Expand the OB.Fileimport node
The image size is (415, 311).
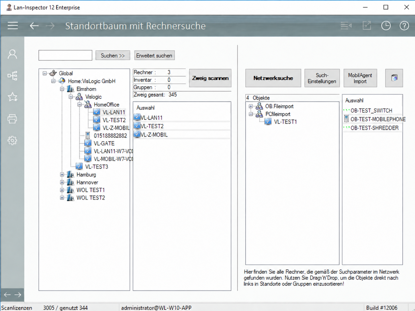pyautogui.click(x=251, y=106)
